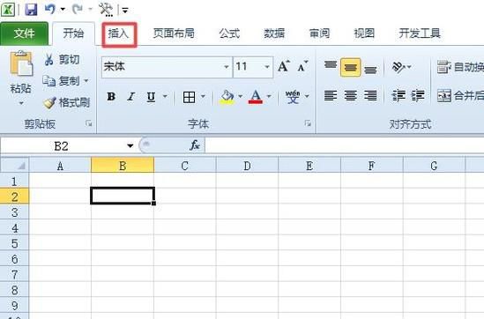Open the 页面布局 (Page Layout) tab
The height and width of the screenshot is (319, 484).
click(x=174, y=33)
